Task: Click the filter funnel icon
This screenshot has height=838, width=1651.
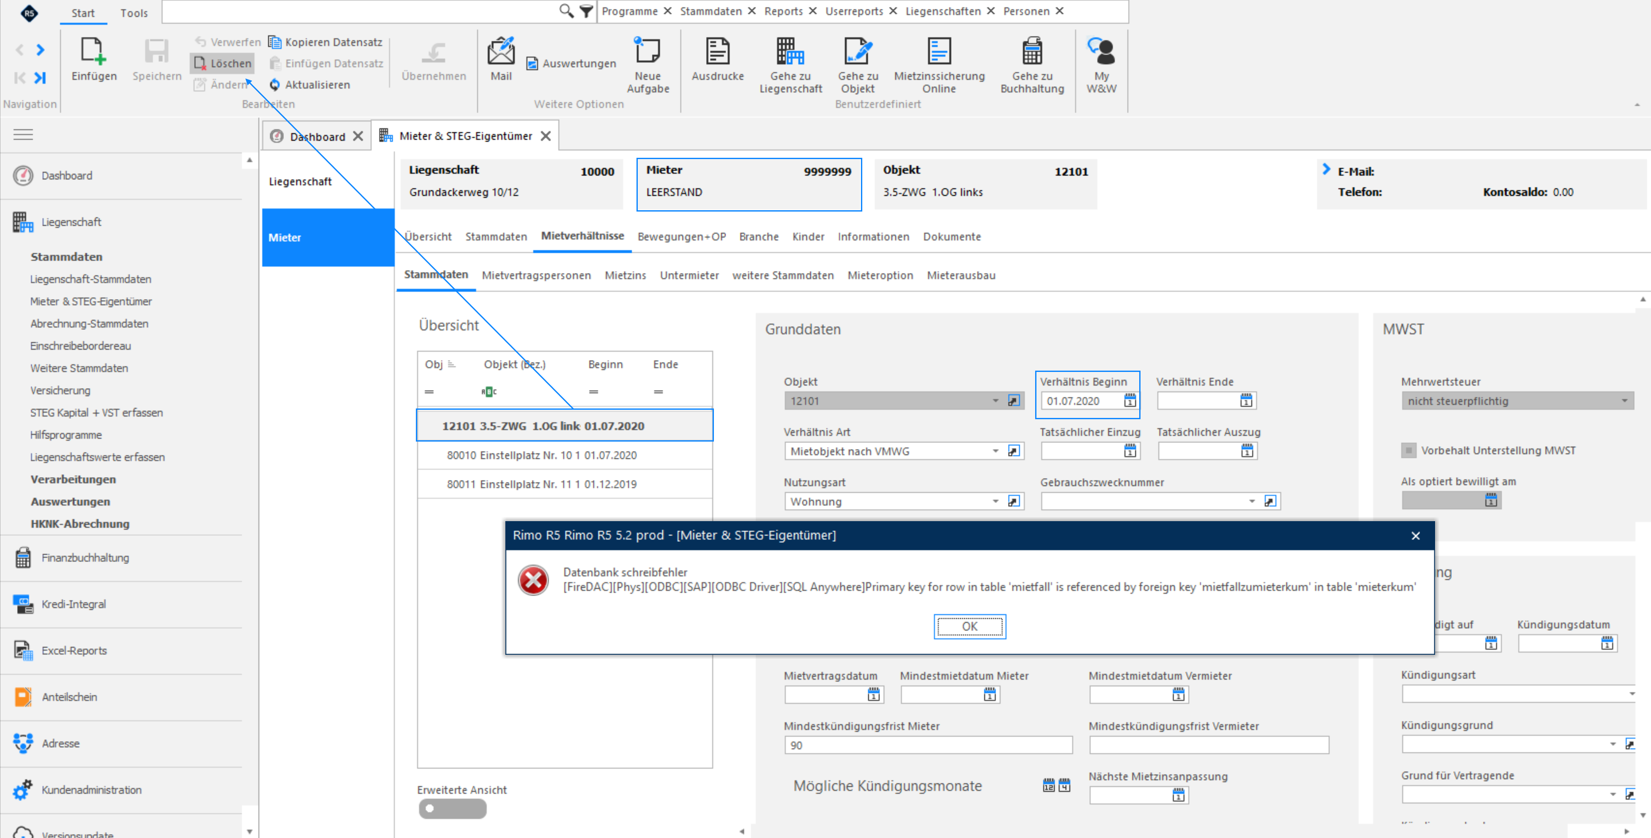Action: point(586,11)
